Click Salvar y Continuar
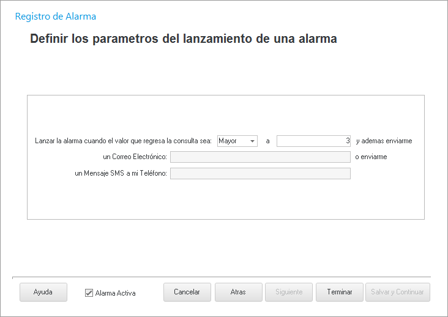Screen dimensions: 448x317 coord(397,292)
